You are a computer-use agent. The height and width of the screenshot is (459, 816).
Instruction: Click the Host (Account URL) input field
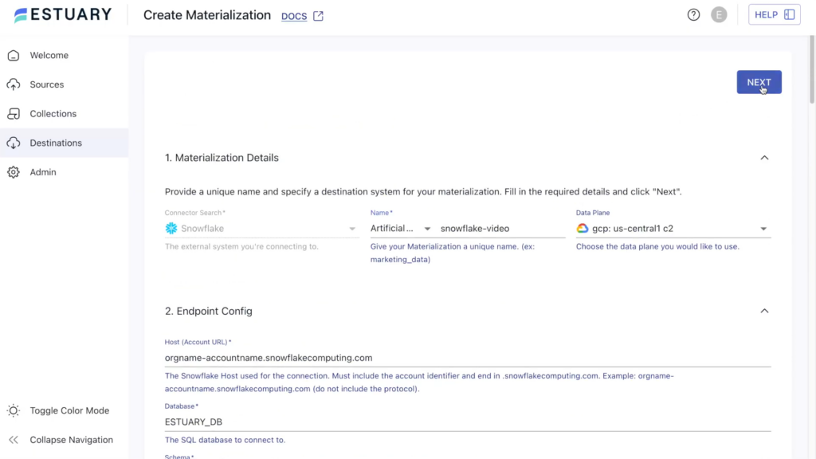coord(467,358)
